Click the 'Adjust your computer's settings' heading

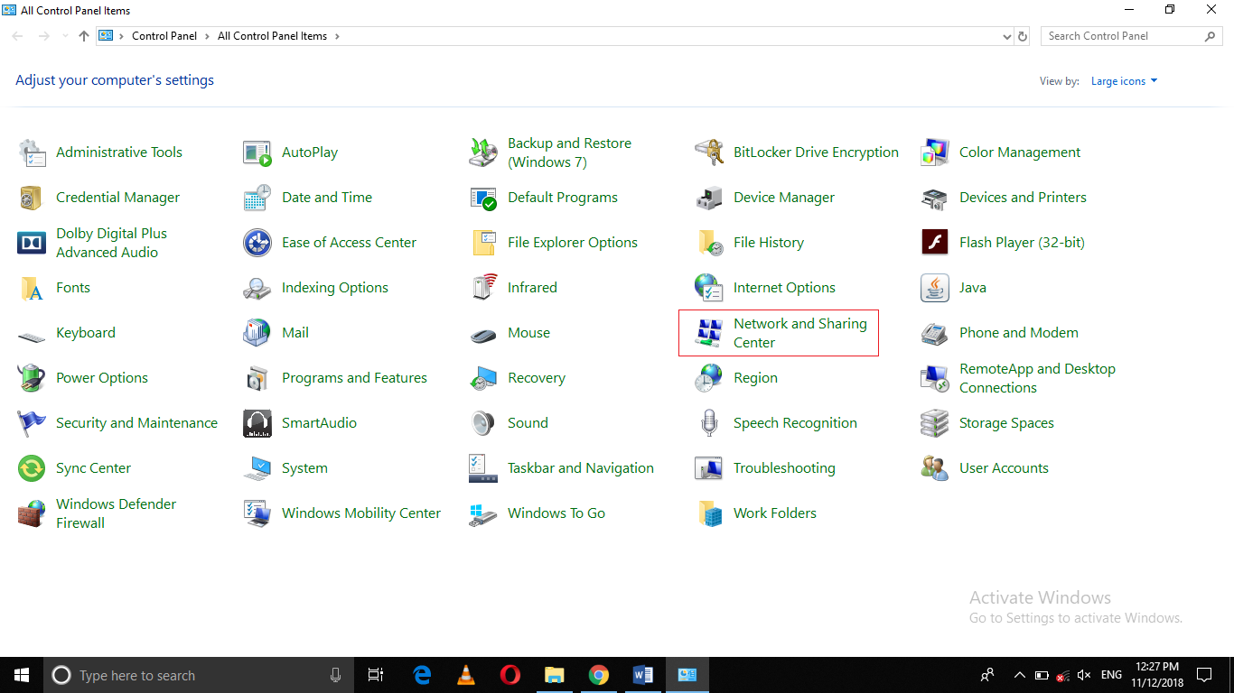click(x=115, y=79)
